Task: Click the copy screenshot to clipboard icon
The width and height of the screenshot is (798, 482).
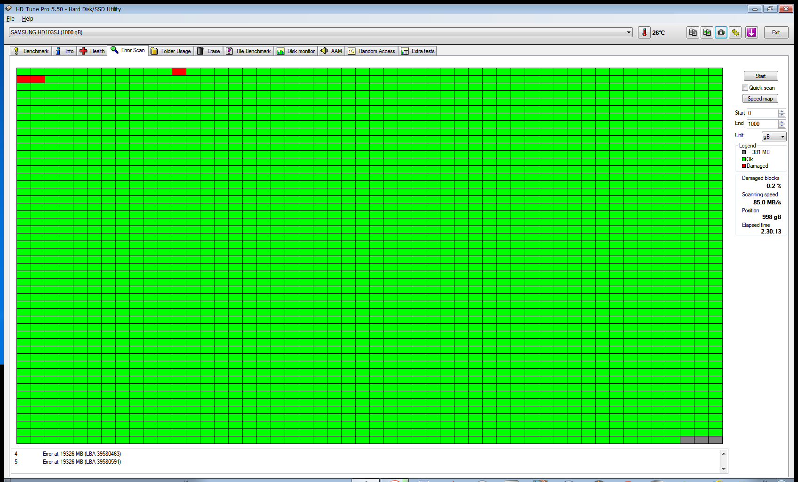Action: pos(707,32)
